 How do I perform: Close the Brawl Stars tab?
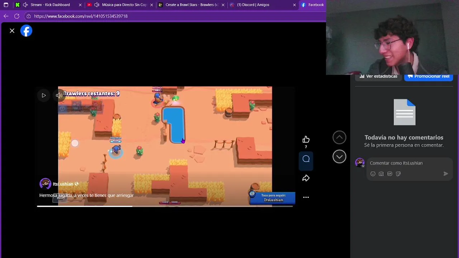223,5
